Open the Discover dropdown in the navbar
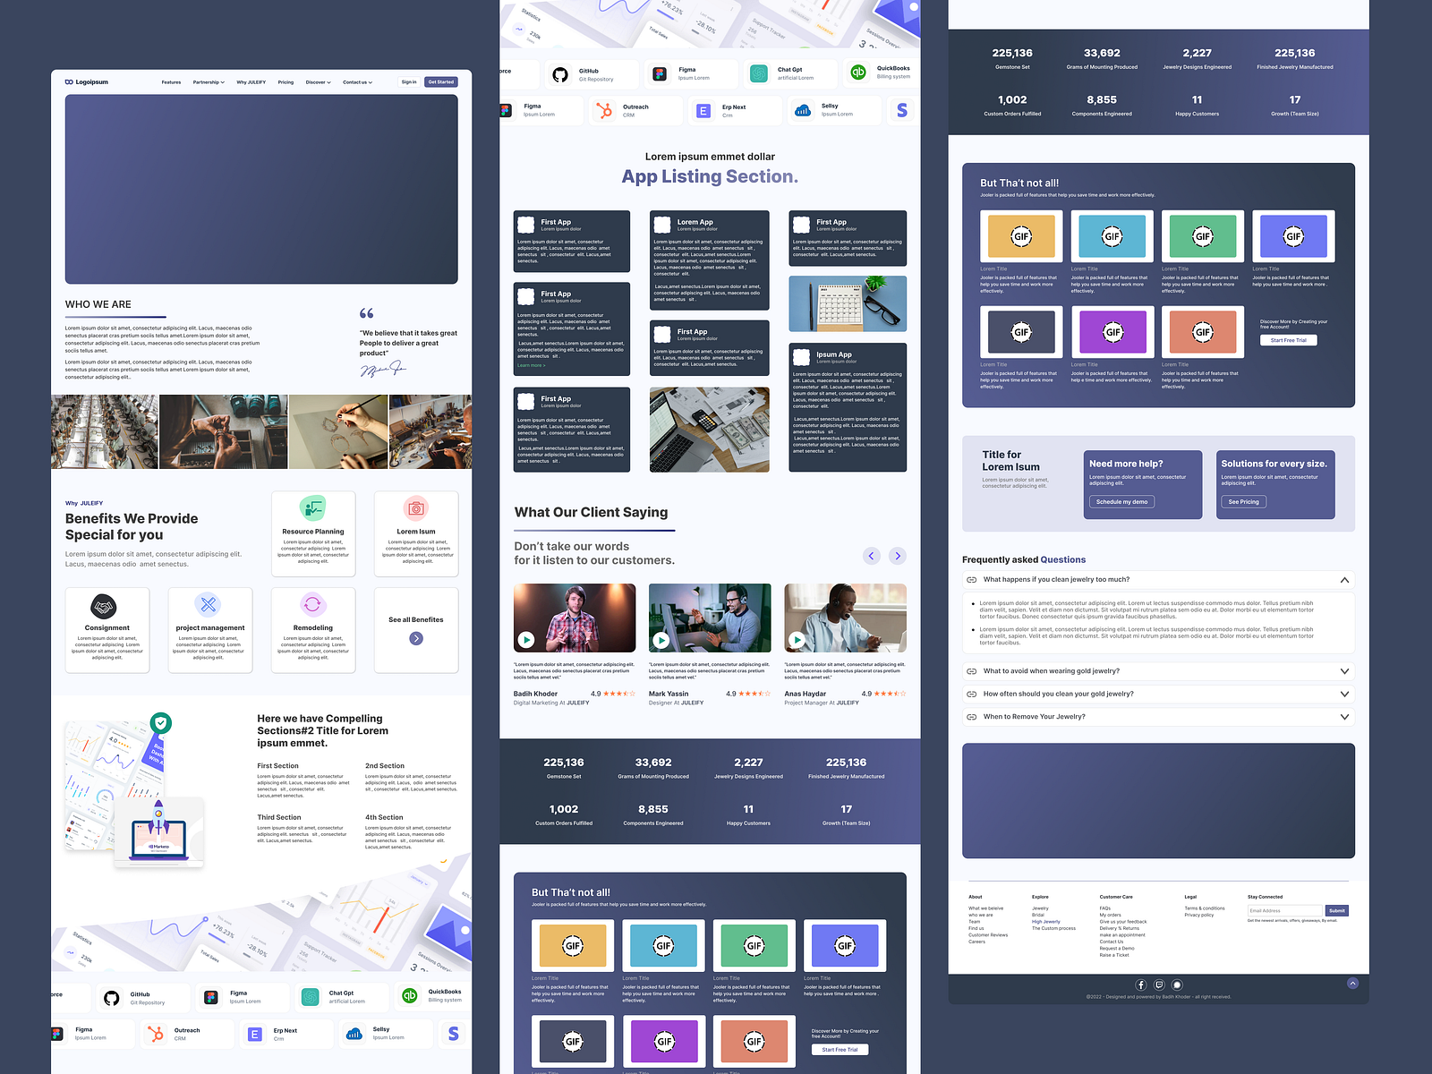1432x1074 pixels. point(318,81)
